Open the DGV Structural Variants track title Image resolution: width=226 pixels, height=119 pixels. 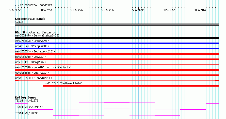coord(36,32)
